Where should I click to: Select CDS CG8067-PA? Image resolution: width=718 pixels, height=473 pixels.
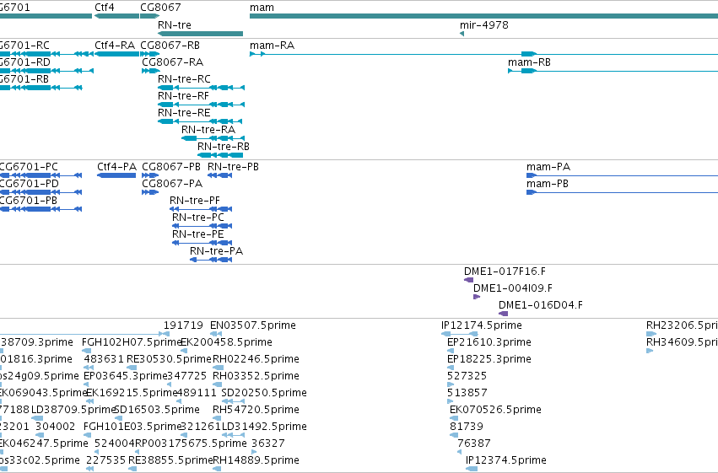(x=172, y=184)
